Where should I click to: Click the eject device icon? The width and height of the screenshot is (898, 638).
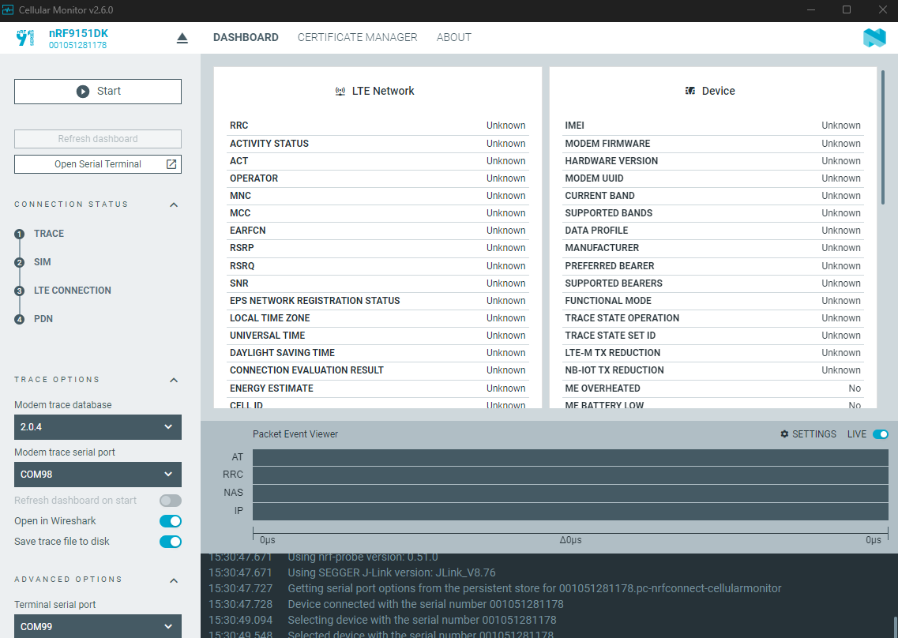pyautogui.click(x=182, y=38)
